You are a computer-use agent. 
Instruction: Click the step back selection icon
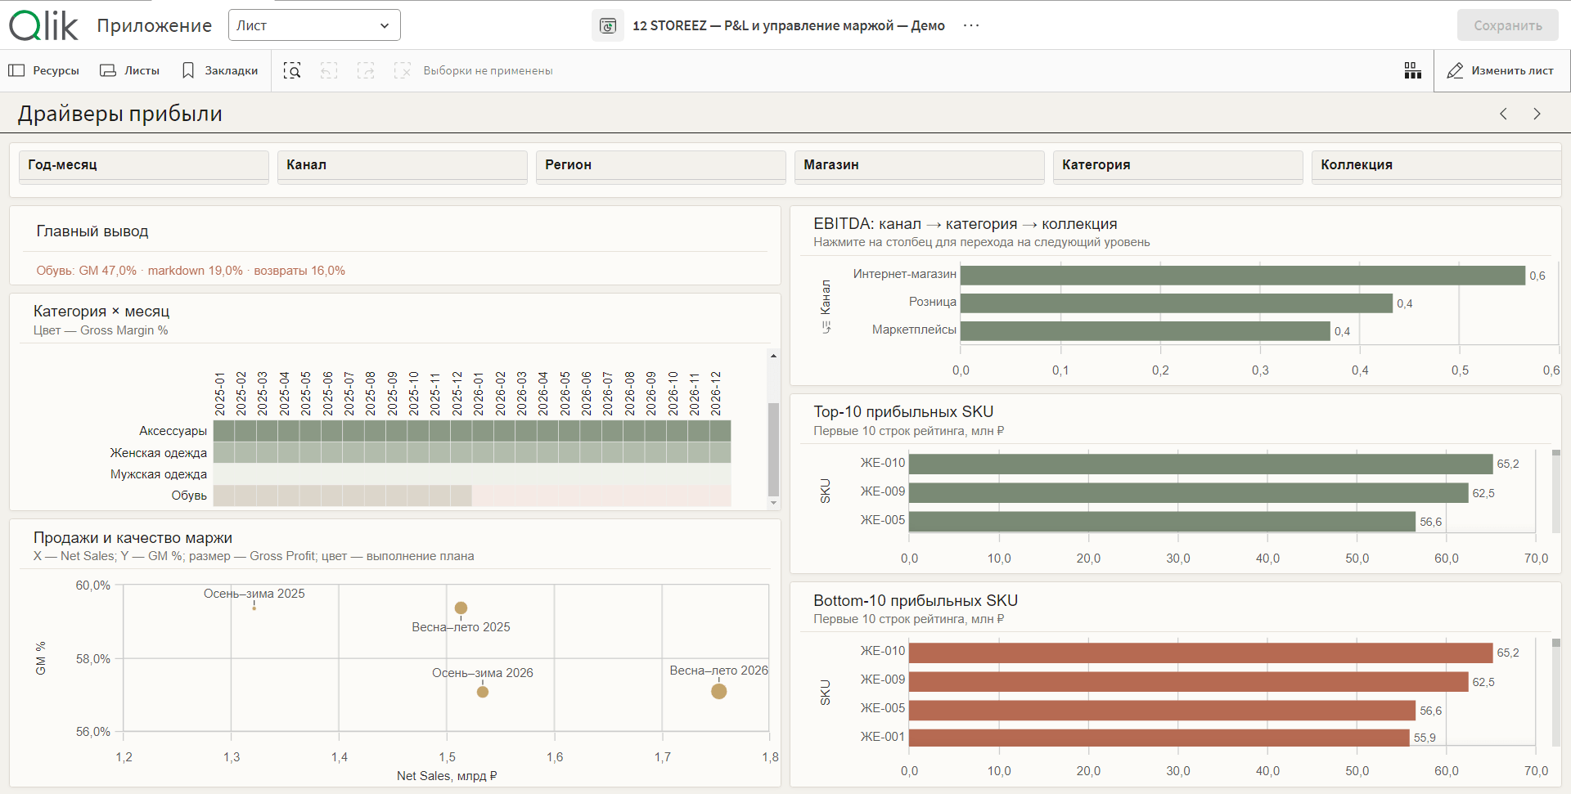pyautogui.click(x=329, y=71)
